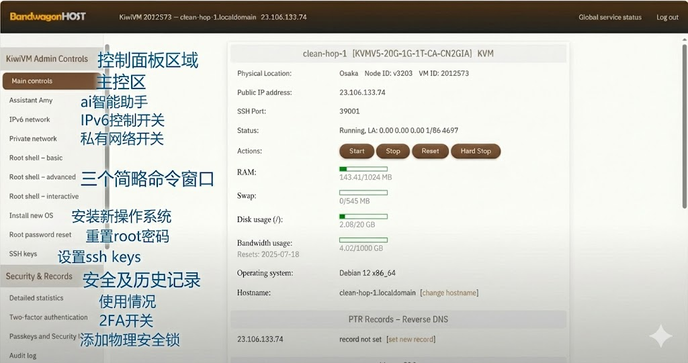Click the BandwagonHOST logo
688x363 pixels.
click(48, 17)
